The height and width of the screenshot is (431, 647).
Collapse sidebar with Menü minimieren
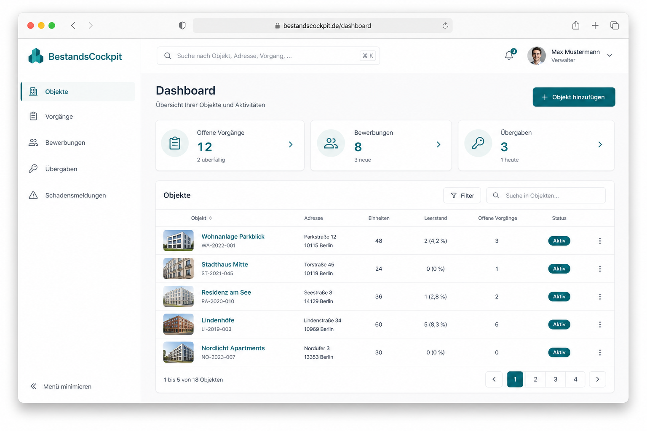point(61,386)
